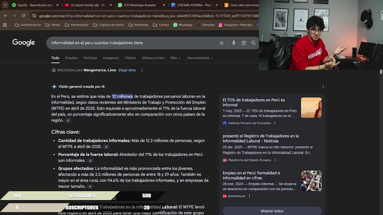The image size is (383, 215).
Task: Open the browser tab search chevron
Action: click(5, 5)
